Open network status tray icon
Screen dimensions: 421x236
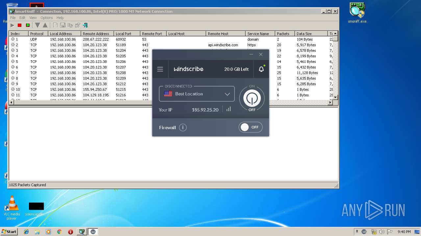point(374,232)
